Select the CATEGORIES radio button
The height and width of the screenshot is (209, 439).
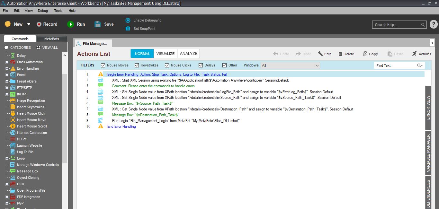pos(6,48)
